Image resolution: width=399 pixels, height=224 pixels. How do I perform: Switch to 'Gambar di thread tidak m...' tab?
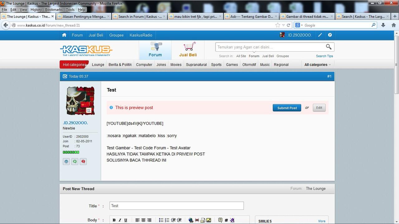pos(307,16)
